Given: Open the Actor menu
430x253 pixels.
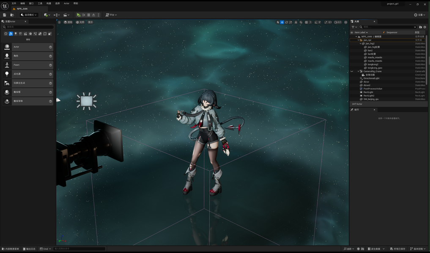Looking at the screenshot, I should 67,3.
